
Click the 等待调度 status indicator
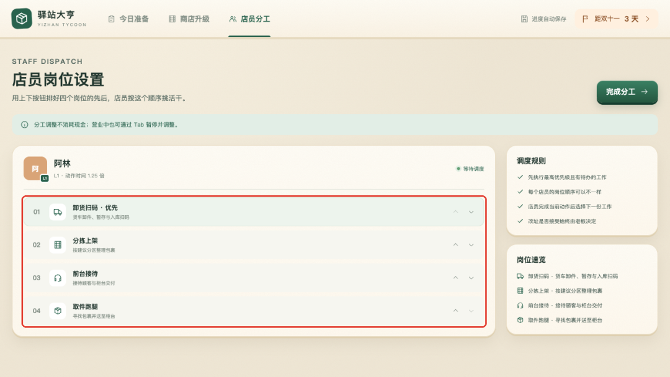pyautogui.click(x=470, y=169)
